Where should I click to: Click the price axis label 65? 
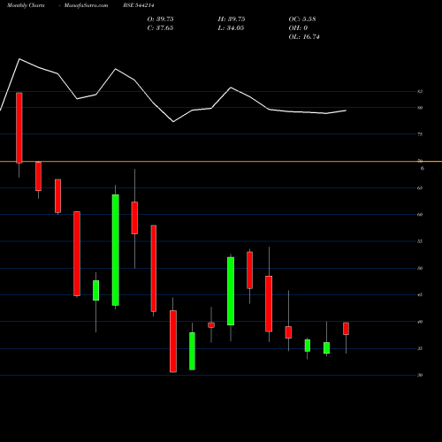(x=420, y=188)
